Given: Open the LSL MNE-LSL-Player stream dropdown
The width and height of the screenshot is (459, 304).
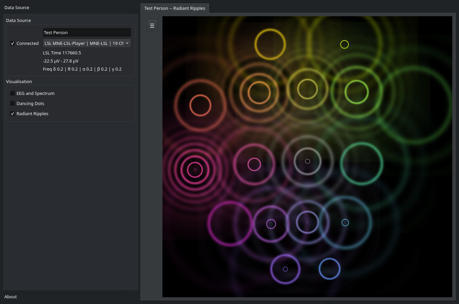Looking at the screenshot, I should click(87, 43).
